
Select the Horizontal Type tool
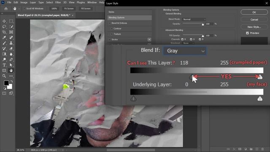click(4, 65)
